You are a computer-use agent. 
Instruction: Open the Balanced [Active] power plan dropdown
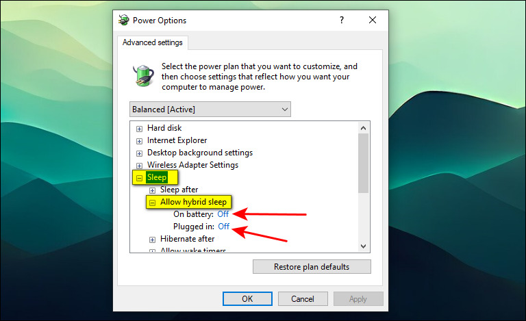click(x=210, y=110)
